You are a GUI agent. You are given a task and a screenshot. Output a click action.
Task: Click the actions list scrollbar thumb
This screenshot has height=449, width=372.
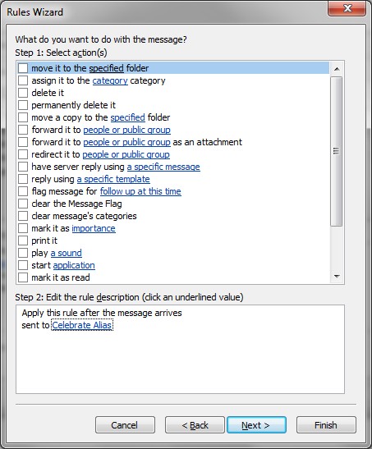pyautogui.click(x=337, y=151)
